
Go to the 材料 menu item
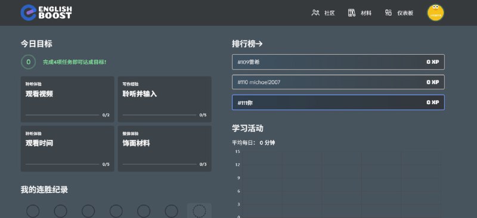[366, 13]
